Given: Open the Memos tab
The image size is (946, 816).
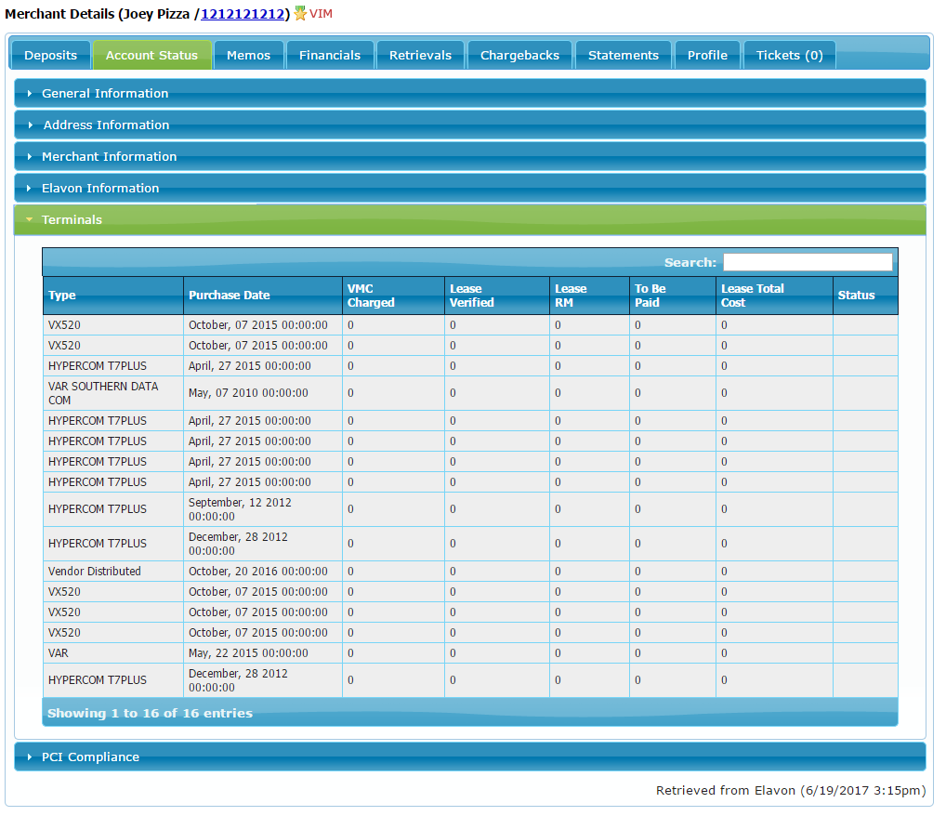Looking at the screenshot, I should pyautogui.click(x=248, y=55).
